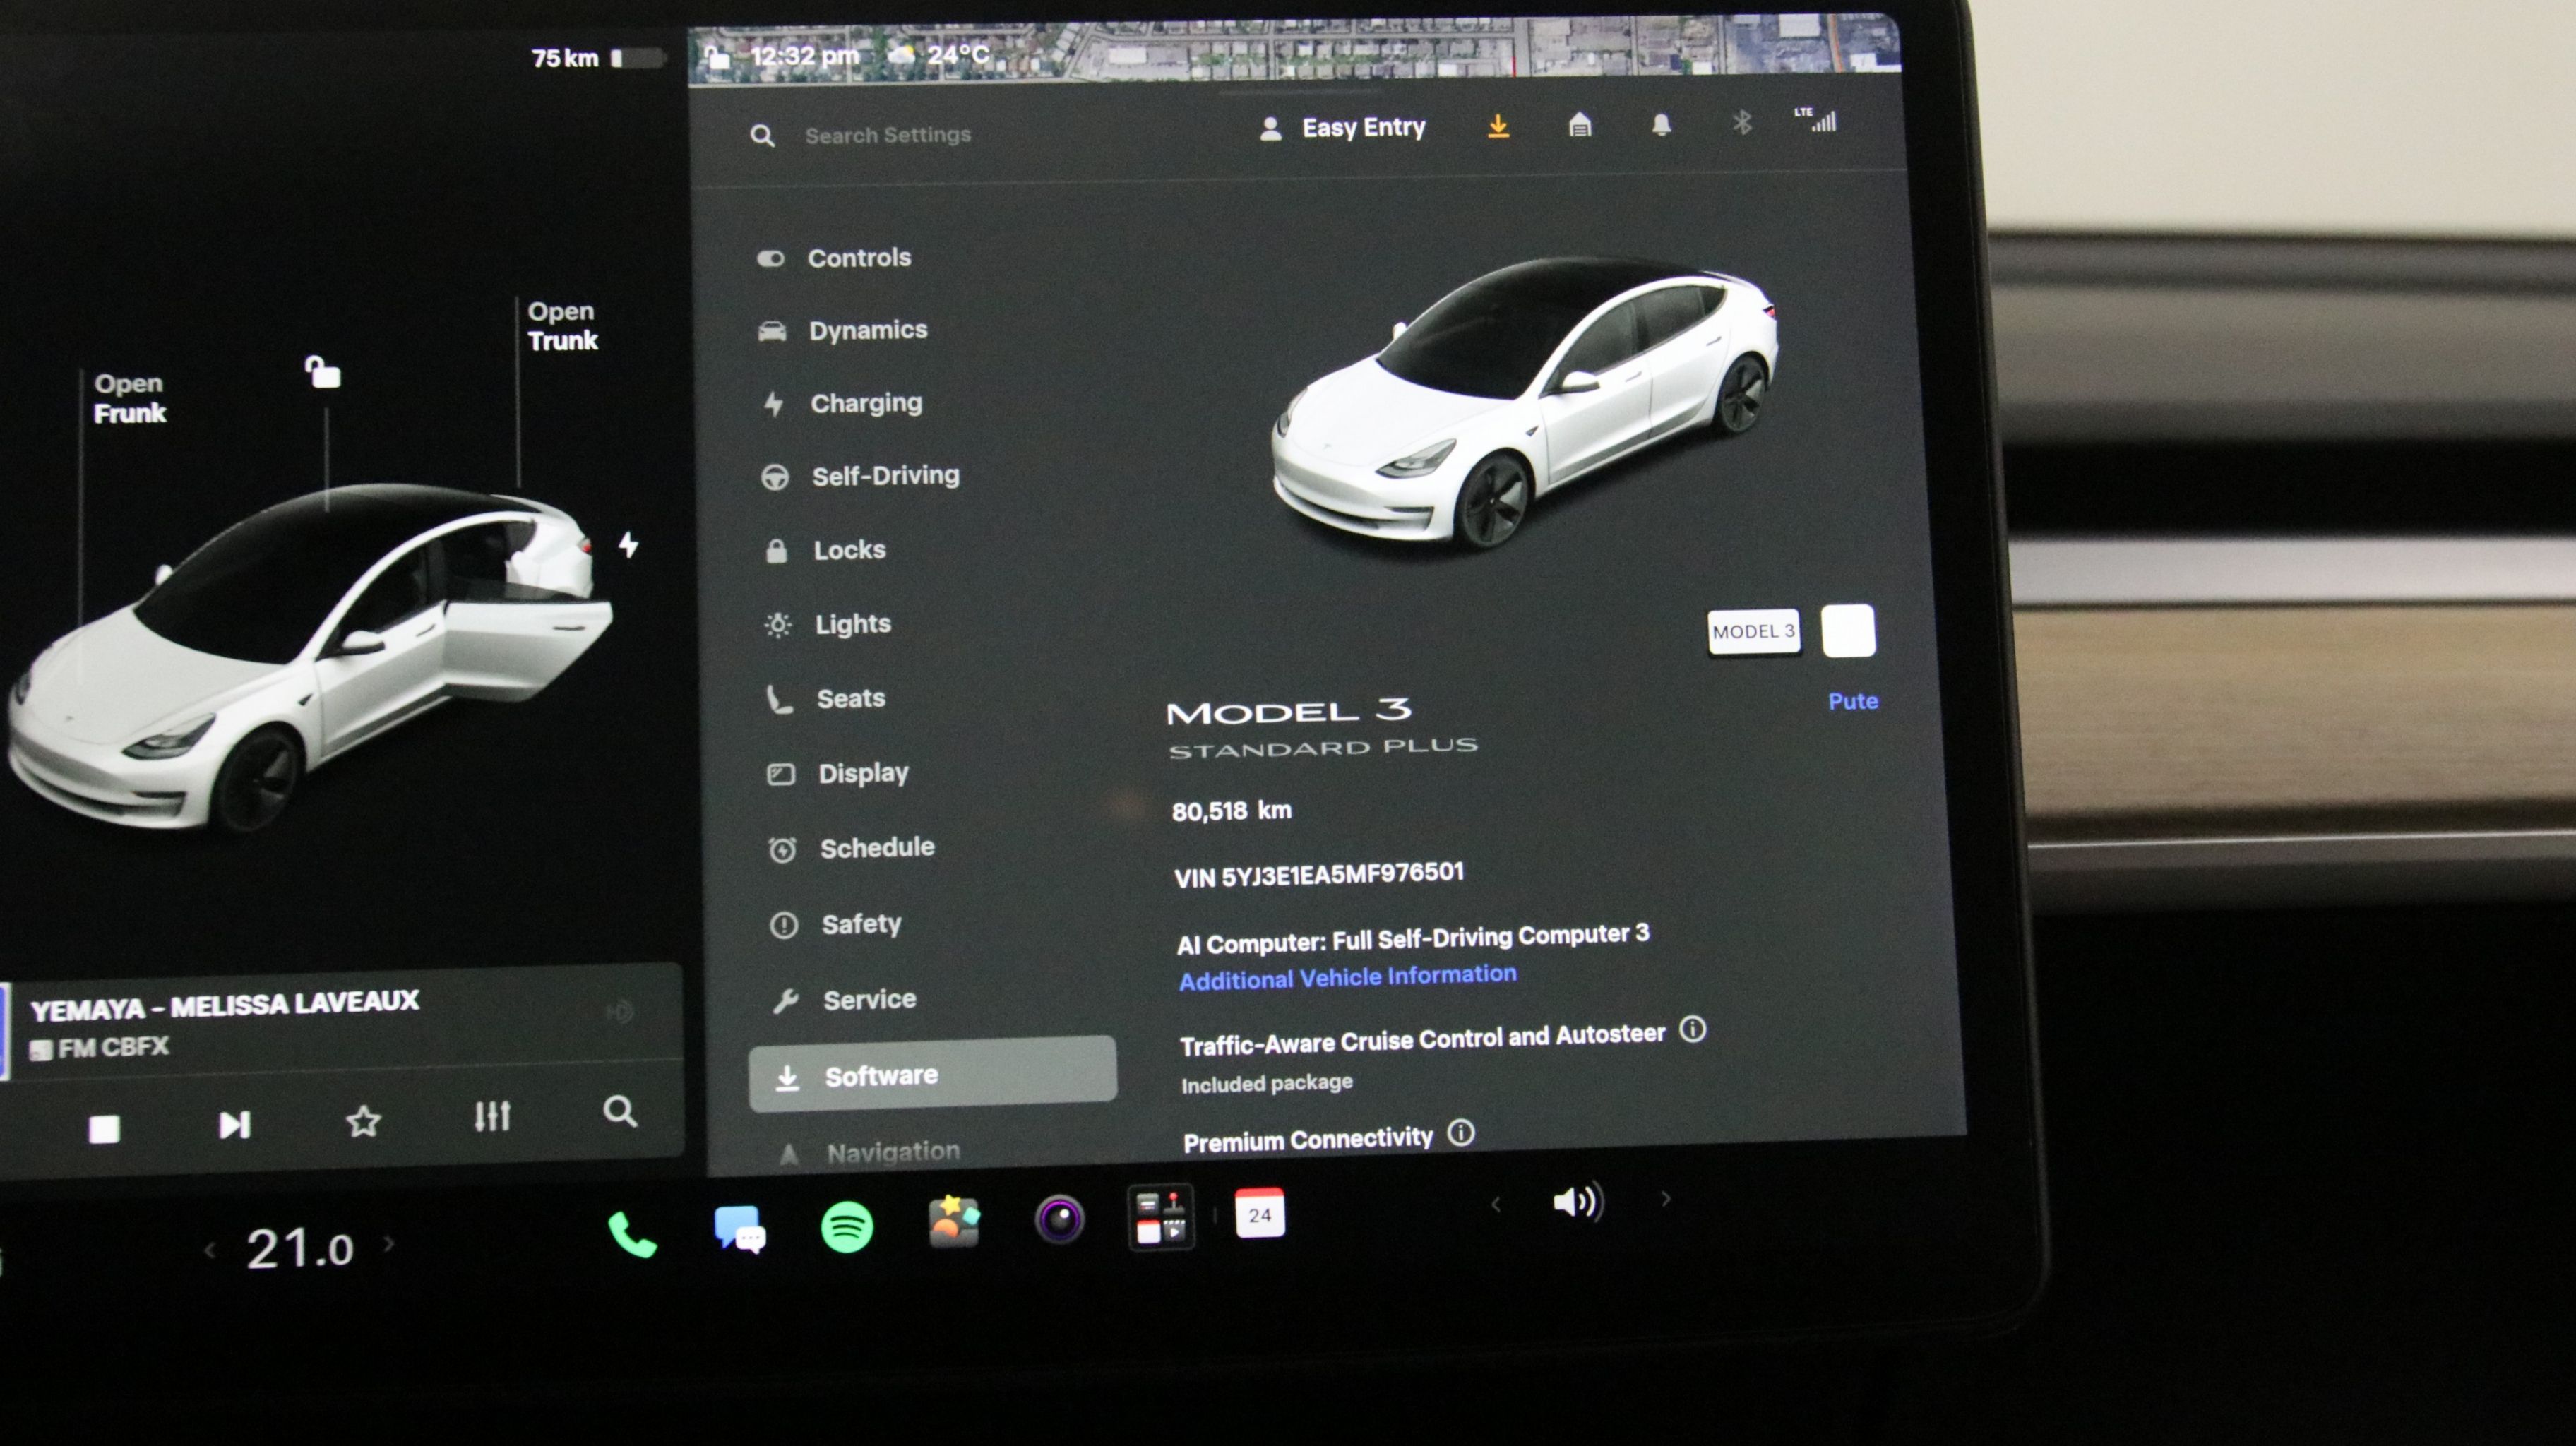Select the white color swatch
This screenshot has height=1446, width=2576.
coord(1848,630)
